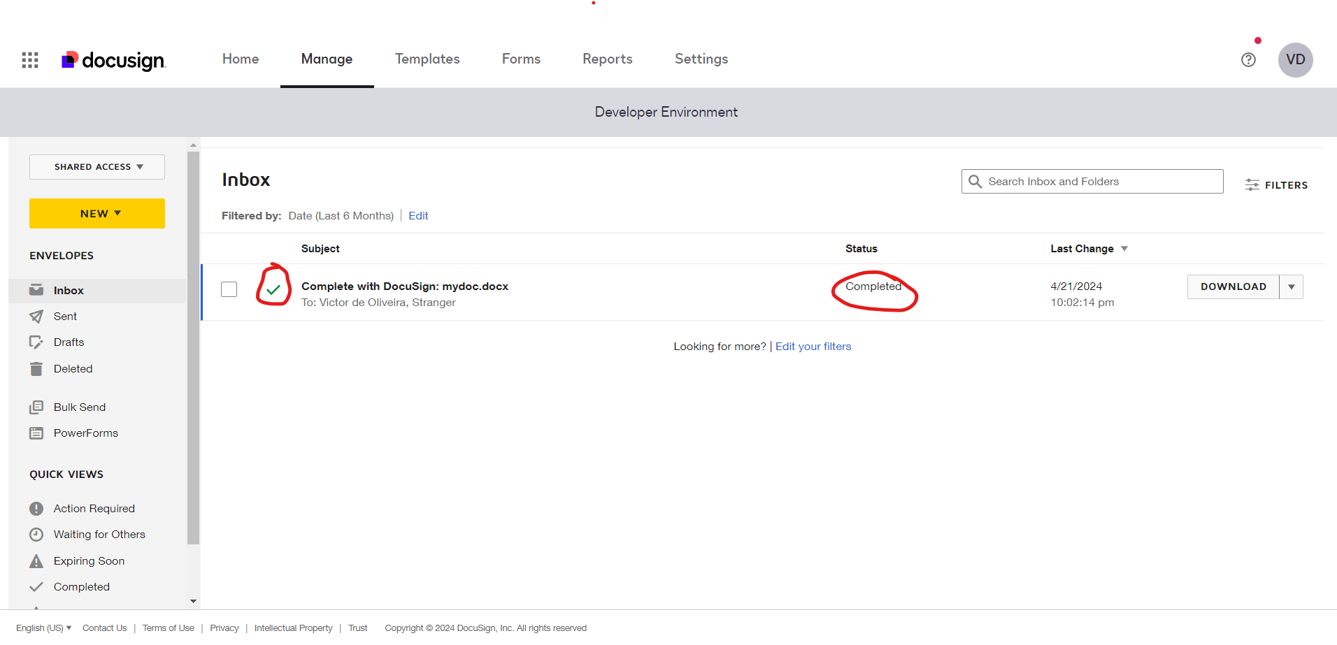
Task: Open the Drafts folder label
Action: [69, 342]
